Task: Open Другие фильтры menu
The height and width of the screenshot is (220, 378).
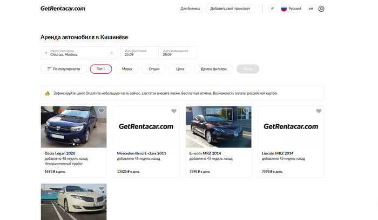Action: coord(213,69)
